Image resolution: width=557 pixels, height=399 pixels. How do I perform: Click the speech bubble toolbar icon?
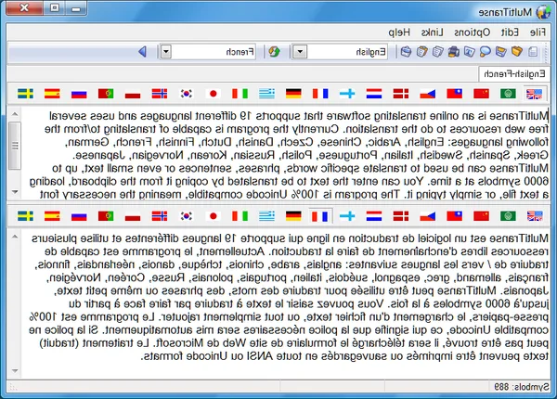pos(485,52)
